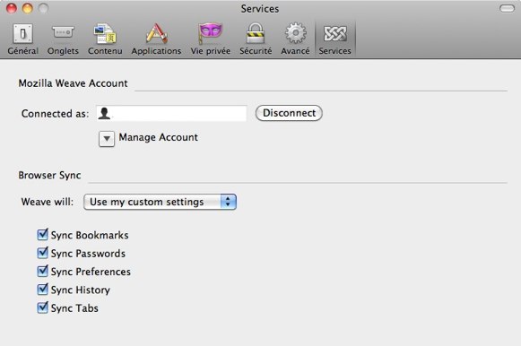Click the Disconnect button
This screenshot has width=521, height=346.
(x=289, y=113)
